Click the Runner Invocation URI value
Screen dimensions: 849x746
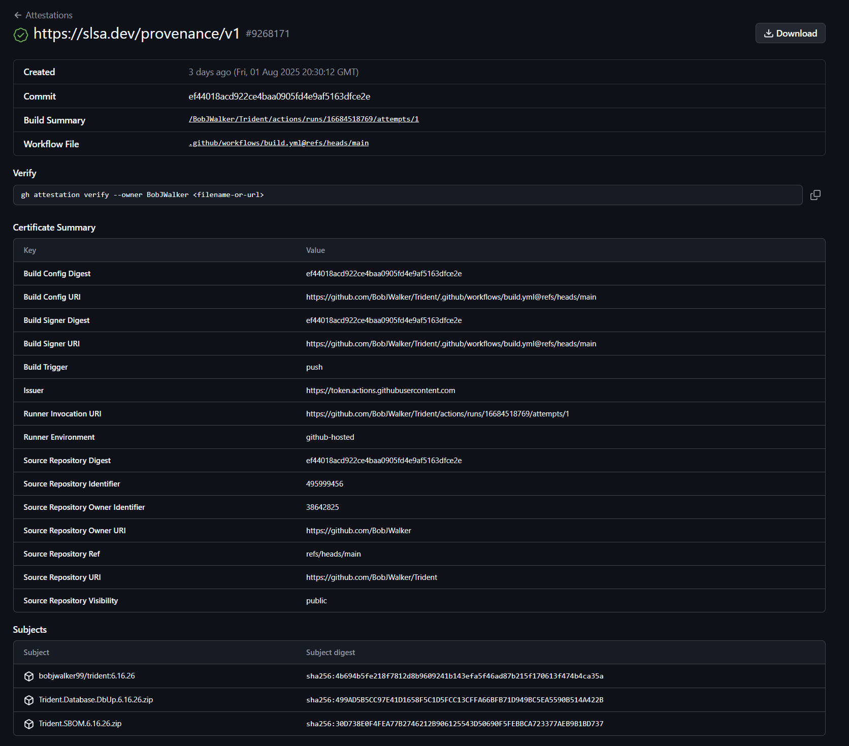[x=437, y=413]
